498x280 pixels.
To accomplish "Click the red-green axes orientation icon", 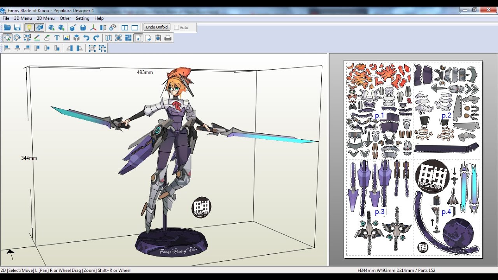I will (x=93, y=28).
